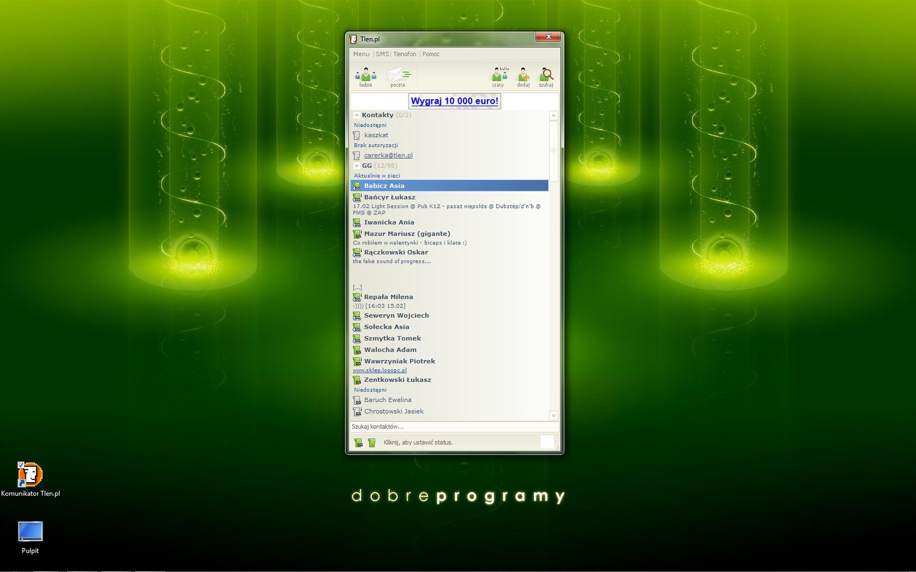Image resolution: width=916 pixels, height=572 pixels.
Task: Open the poczta mail icon
Action: point(399,77)
